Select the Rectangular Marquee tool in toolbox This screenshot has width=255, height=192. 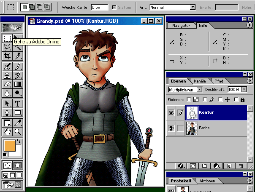point(7,39)
